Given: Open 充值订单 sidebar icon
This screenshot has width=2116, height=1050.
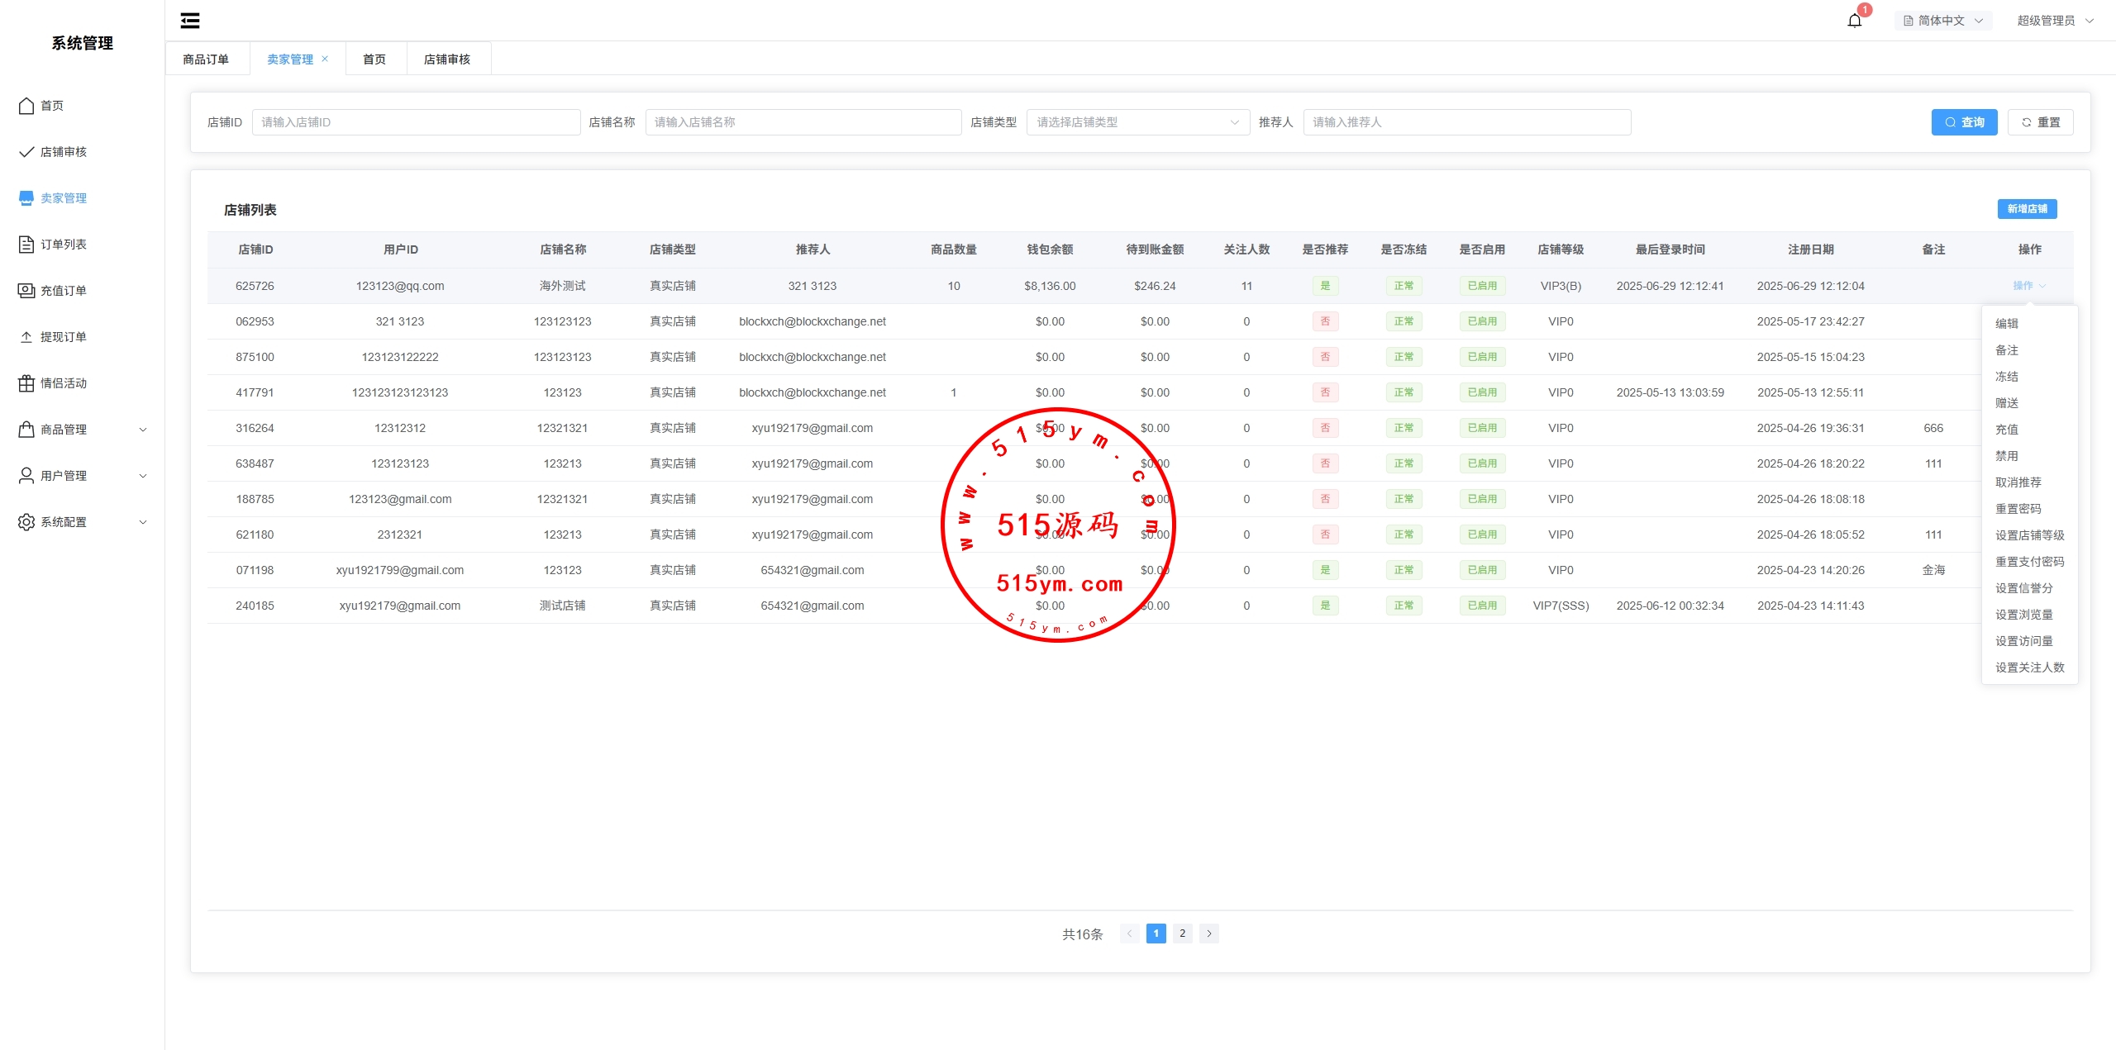Looking at the screenshot, I should 26,291.
